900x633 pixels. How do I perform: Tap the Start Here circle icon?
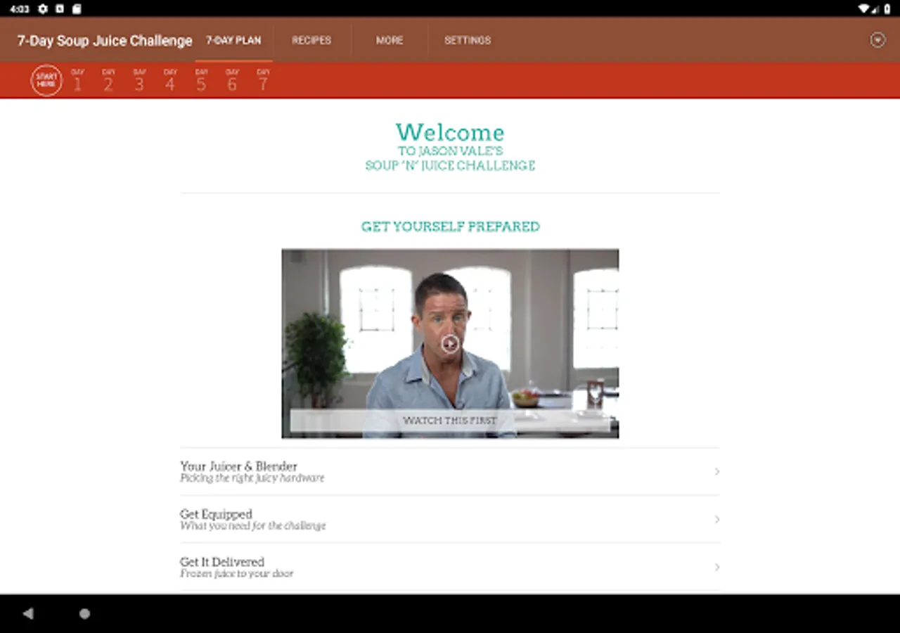coord(46,80)
